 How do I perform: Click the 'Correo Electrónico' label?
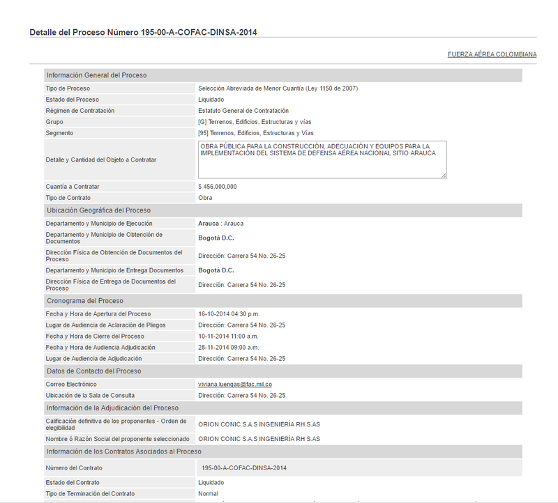(x=71, y=385)
